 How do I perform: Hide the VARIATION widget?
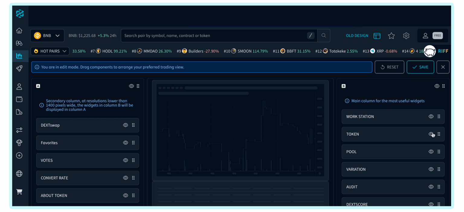click(431, 169)
